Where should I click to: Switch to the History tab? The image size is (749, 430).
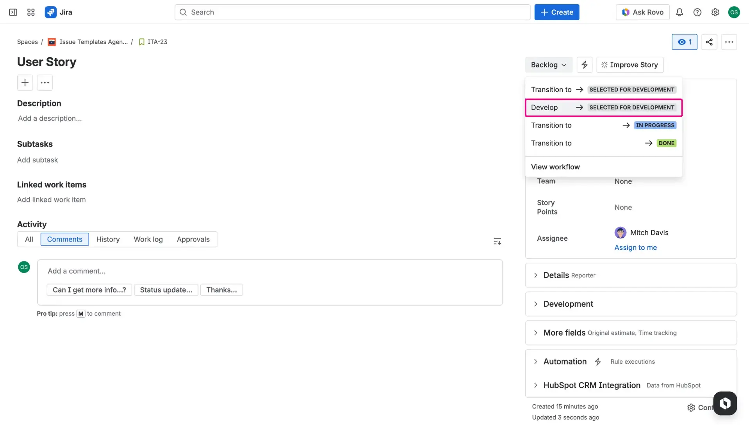(x=108, y=239)
